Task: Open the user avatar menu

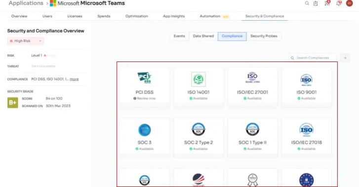Action: [x=349, y=3]
